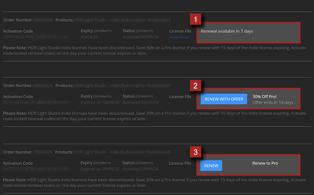Select the '30% Off Pro!' offer text
Viewport: 314px width, 195px height.
(265, 97)
